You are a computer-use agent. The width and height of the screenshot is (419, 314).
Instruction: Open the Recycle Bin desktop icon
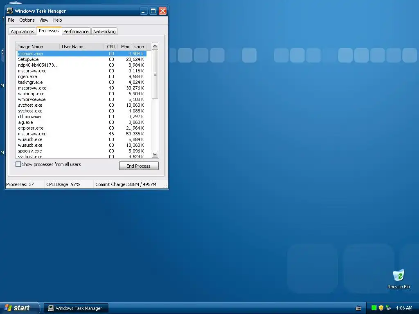399,279
